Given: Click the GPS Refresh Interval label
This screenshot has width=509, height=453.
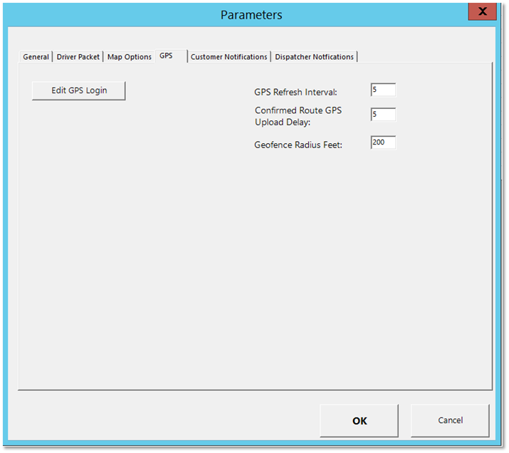Looking at the screenshot, I should point(295,92).
